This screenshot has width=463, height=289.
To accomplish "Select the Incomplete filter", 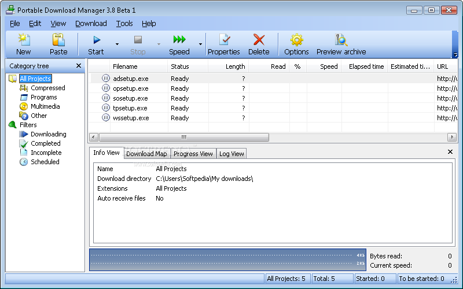I will 46,153.
